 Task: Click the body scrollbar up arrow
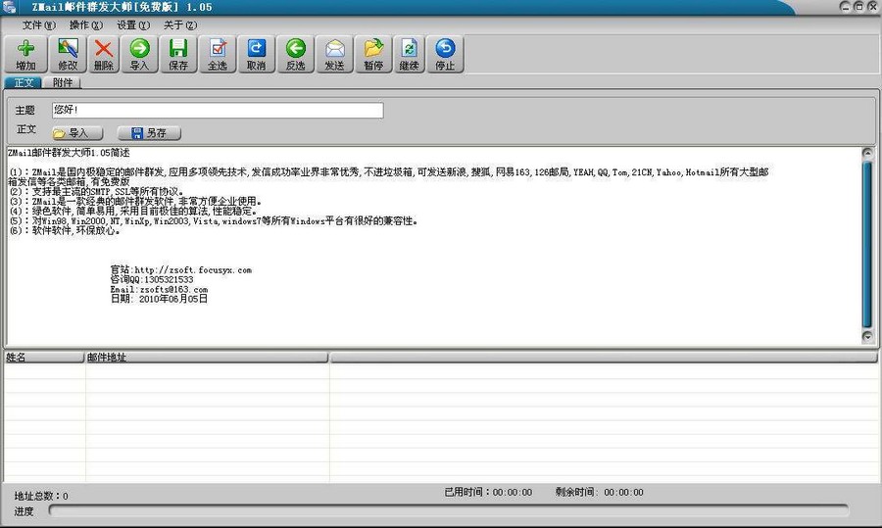tap(867, 153)
